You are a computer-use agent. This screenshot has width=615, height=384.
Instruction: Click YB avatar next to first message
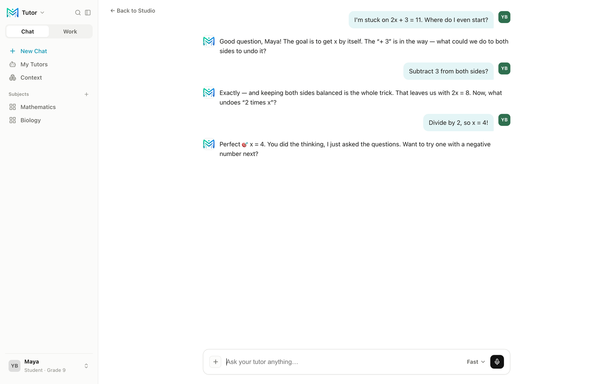click(x=504, y=17)
